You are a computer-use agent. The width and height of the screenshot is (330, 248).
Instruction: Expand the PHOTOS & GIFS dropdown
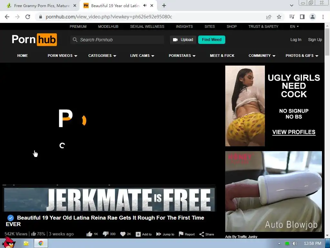pyautogui.click(x=302, y=56)
